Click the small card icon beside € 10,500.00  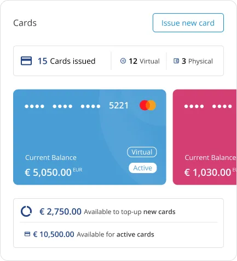coord(27,234)
